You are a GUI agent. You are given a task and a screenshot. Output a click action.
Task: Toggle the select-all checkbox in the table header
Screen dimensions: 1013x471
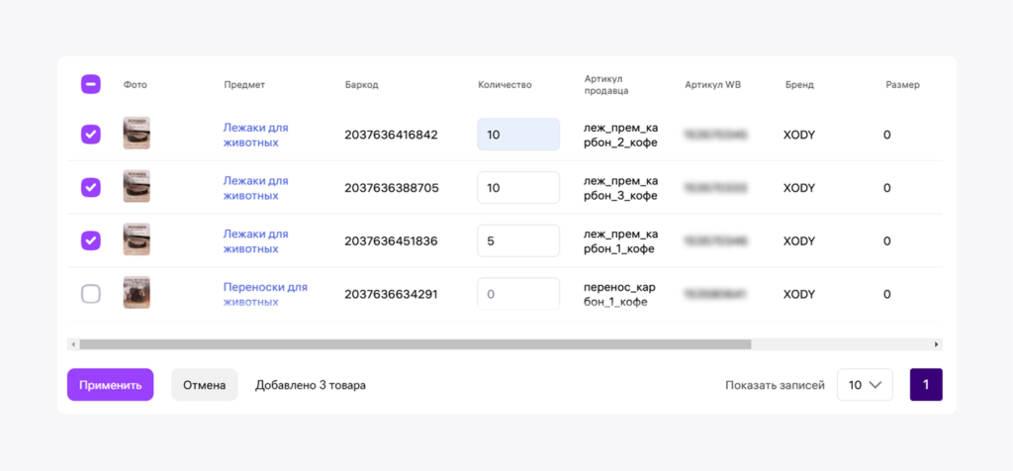point(90,85)
